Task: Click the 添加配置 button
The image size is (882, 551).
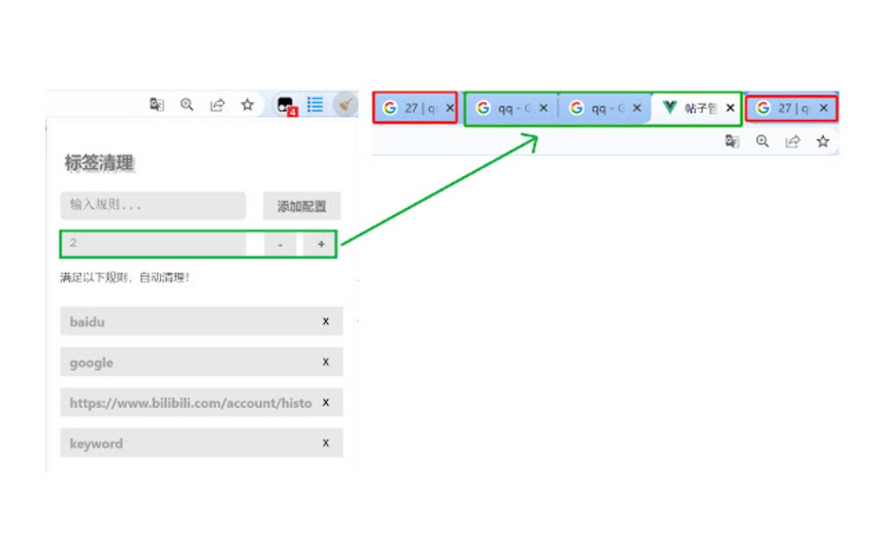Action: 301,206
